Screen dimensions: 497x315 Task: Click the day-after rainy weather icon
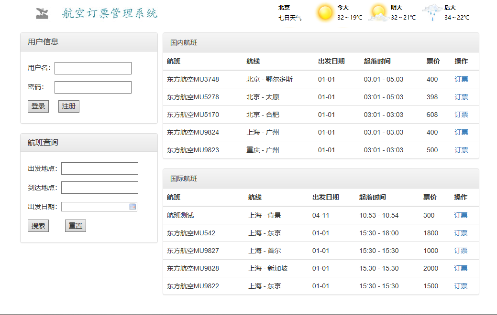[x=432, y=13]
